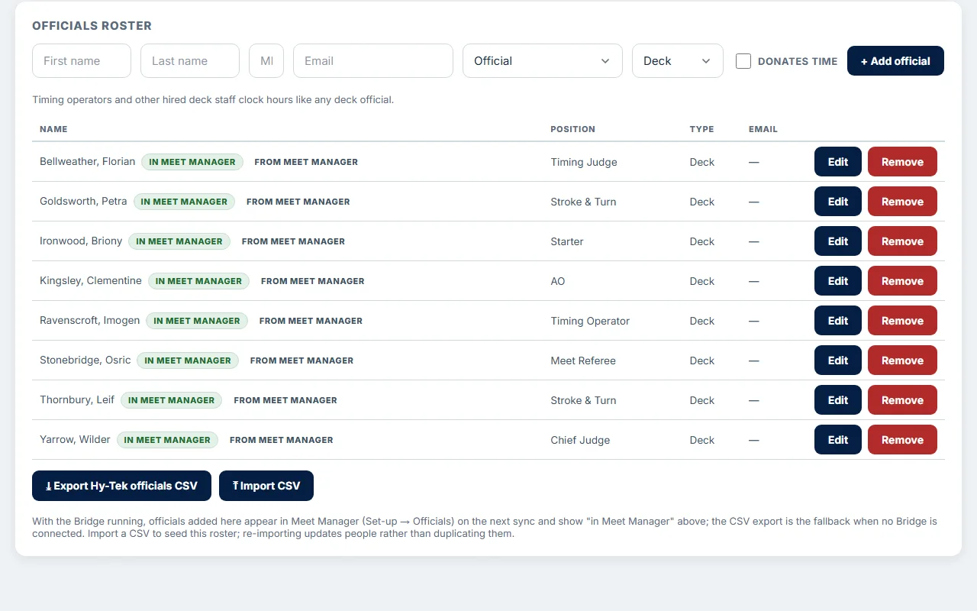Viewport: 977px width, 611px height.
Task: Click the Type column header
Action: pos(701,129)
